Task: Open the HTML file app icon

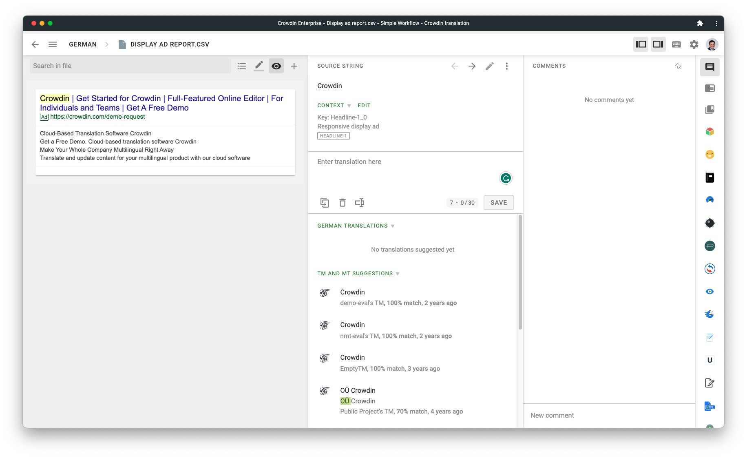Action: (710, 406)
